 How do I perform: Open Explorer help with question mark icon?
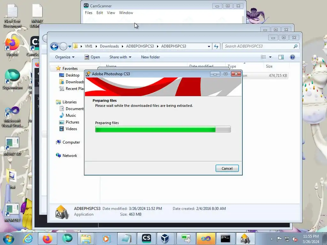pyautogui.click(x=293, y=57)
